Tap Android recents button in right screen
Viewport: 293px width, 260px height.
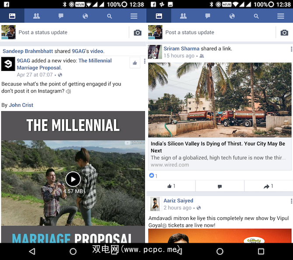point(261,251)
